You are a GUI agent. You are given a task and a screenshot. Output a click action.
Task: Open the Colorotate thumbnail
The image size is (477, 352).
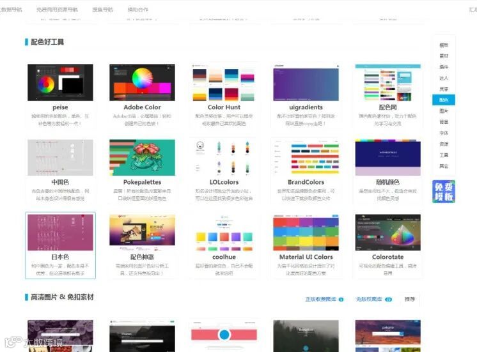pos(388,233)
